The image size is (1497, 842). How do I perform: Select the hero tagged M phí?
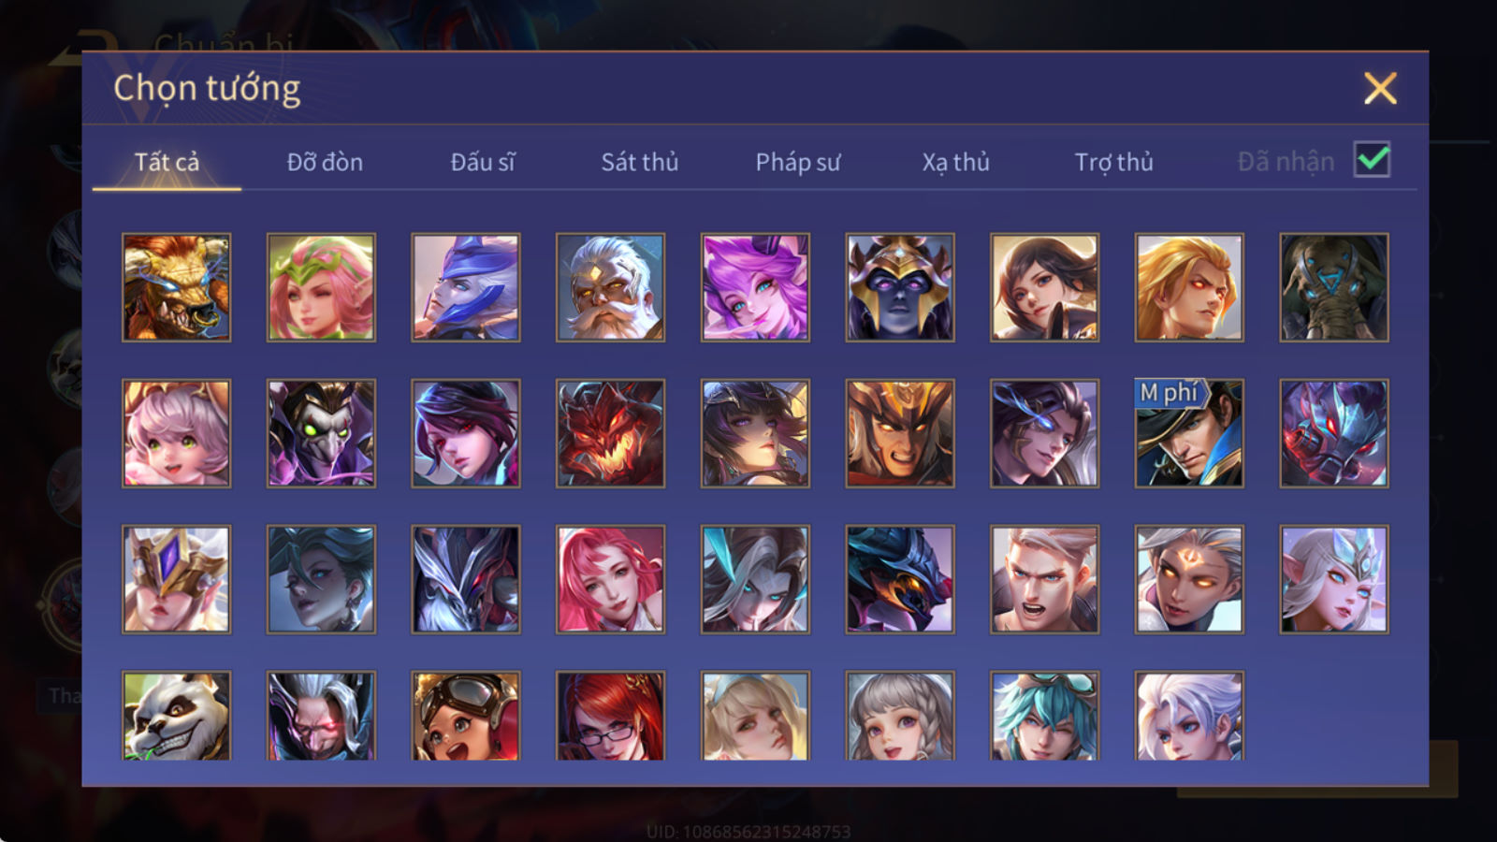[x=1189, y=433]
